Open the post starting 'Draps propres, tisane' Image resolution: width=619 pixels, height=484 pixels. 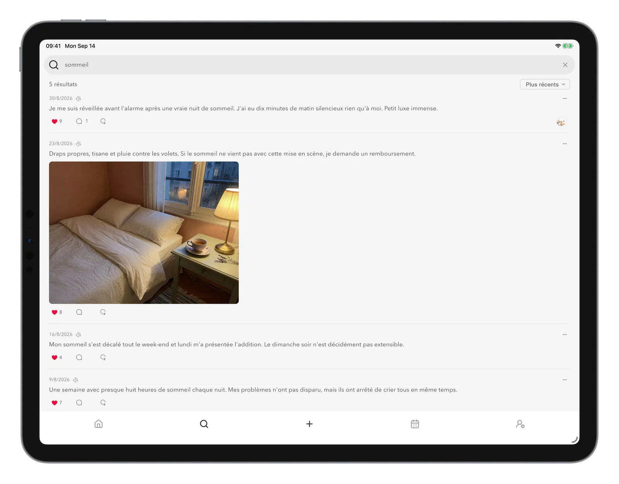tap(232, 154)
